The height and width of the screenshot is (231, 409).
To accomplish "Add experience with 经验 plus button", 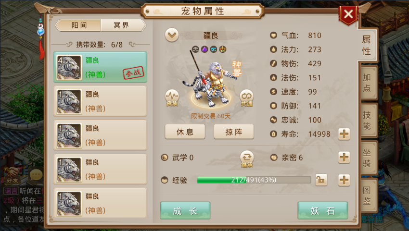I will 344,180.
